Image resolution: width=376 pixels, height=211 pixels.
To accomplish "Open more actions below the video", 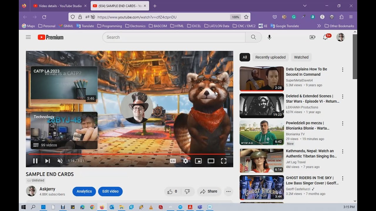I will click(x=228, y=191).
